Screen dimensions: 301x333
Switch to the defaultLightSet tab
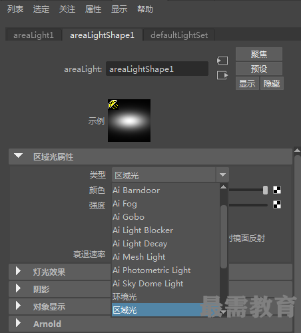pyautogui.click(x=179, y=35)
